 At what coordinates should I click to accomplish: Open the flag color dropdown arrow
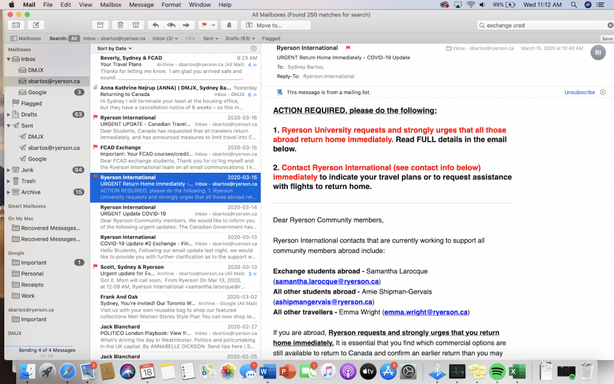[x=213, y=25]
